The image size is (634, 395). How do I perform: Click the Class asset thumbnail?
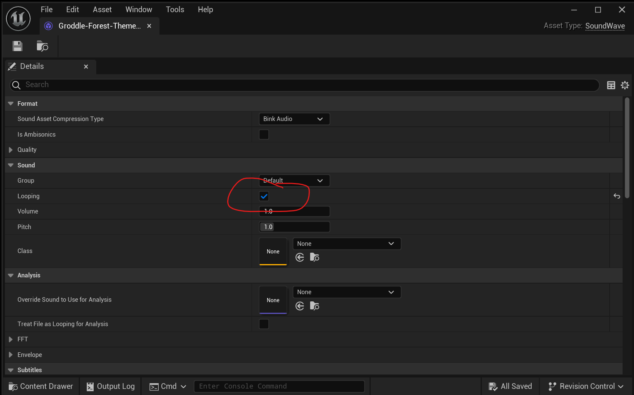pos(273,251)
